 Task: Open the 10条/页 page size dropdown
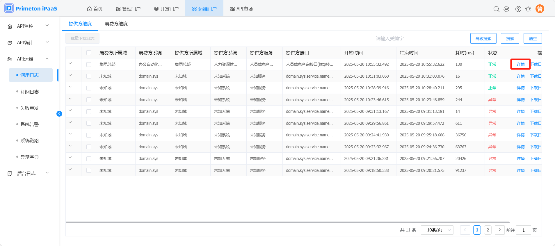pyautogui.click(x=437, y=230)
